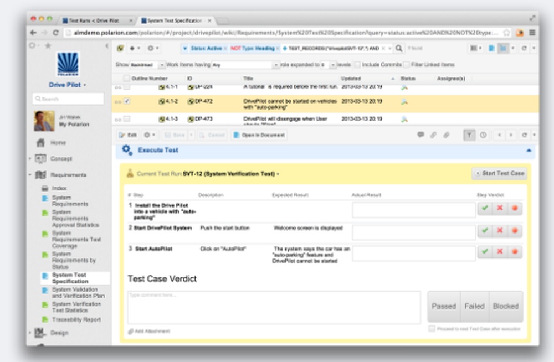Click Open in Document button

[x=259, y=135]
